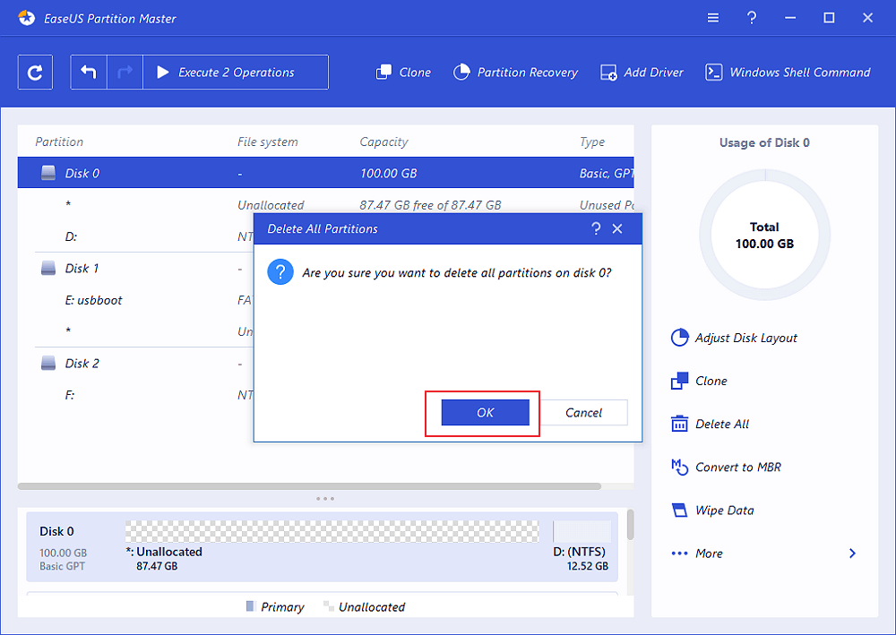Select Wipe Data in sidebar
896x635 pixels.
pos(712,510)
